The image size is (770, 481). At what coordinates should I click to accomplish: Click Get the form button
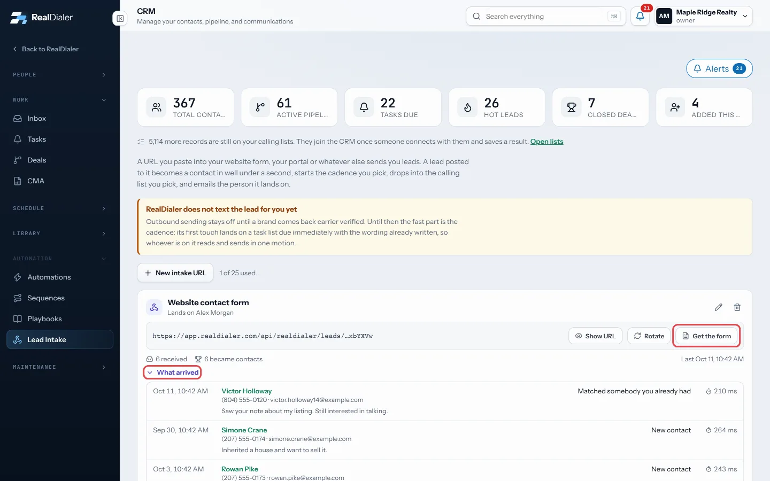click(706, 336)
